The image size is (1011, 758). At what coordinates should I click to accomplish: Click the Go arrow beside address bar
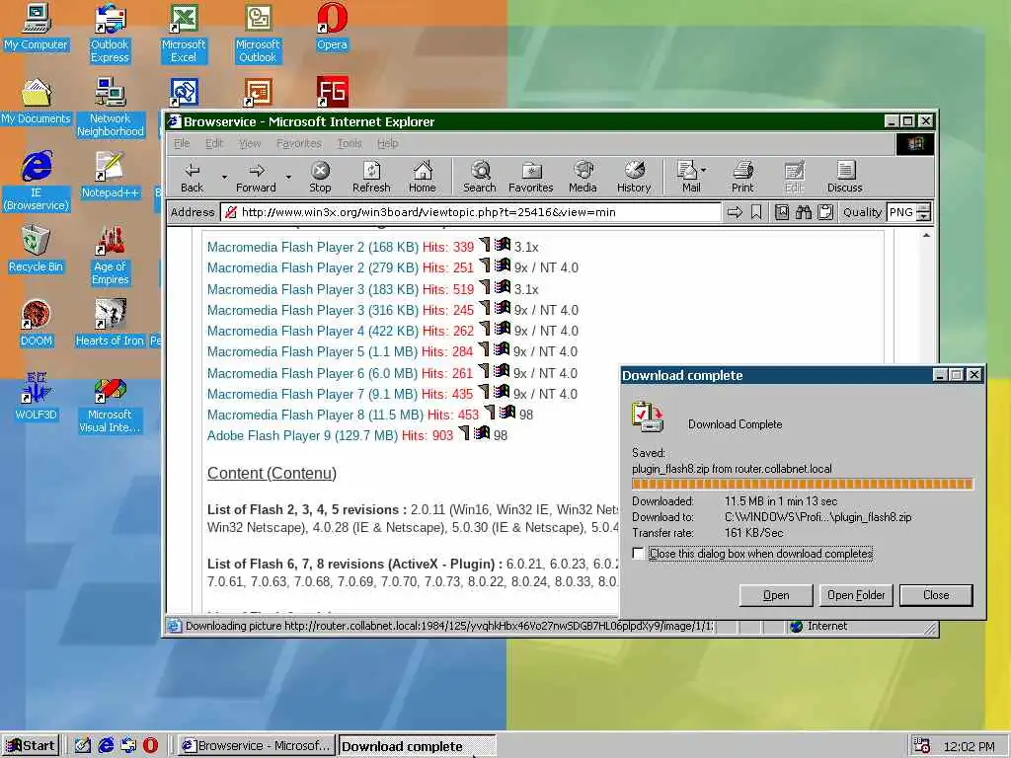(x=735, y=212)
